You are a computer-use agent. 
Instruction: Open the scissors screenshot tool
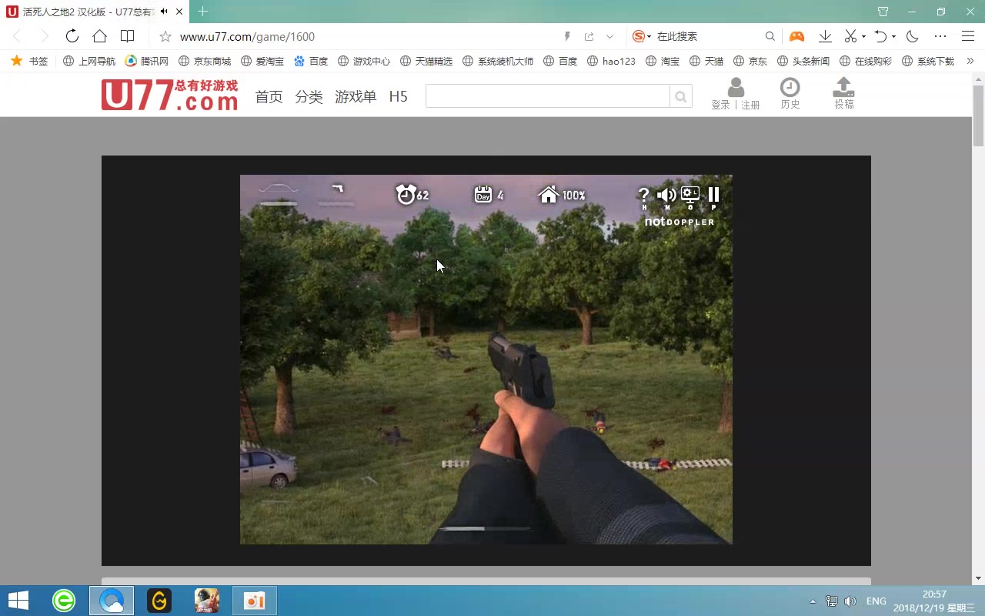[850, 36]
